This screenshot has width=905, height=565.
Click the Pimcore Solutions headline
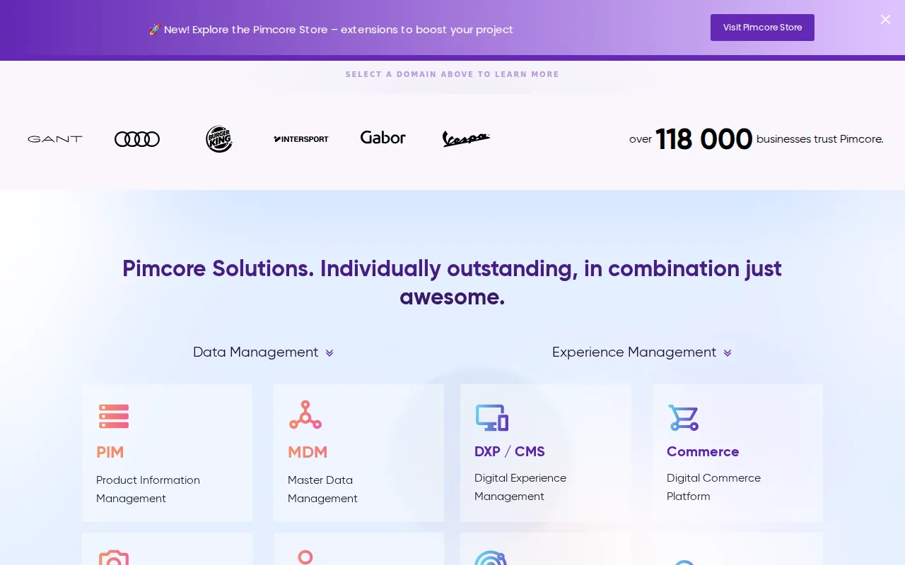pos(452,282)
